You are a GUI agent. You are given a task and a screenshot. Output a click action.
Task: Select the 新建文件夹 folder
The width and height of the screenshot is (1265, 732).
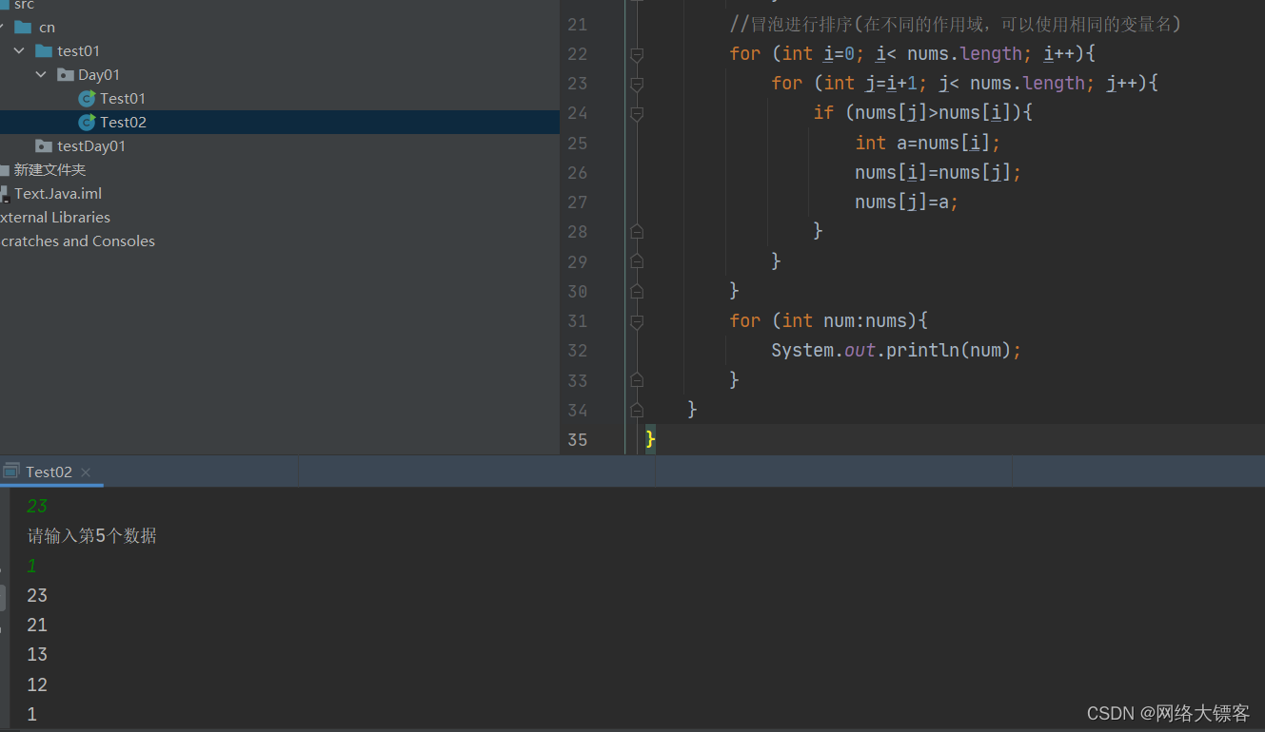point(49,169)
